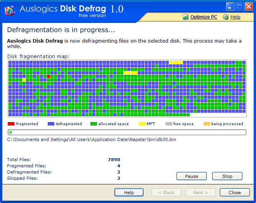Click the green Help icon in header
The width and height of the screenshot is (256, 203).
coord(225,17)
